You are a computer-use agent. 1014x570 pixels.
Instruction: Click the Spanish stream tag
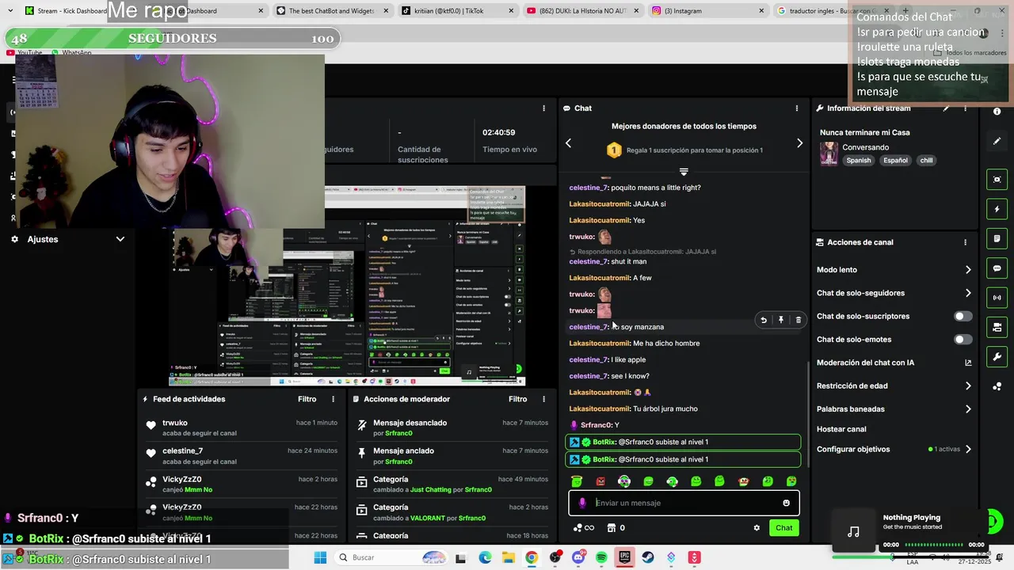[x=858, y=161]
